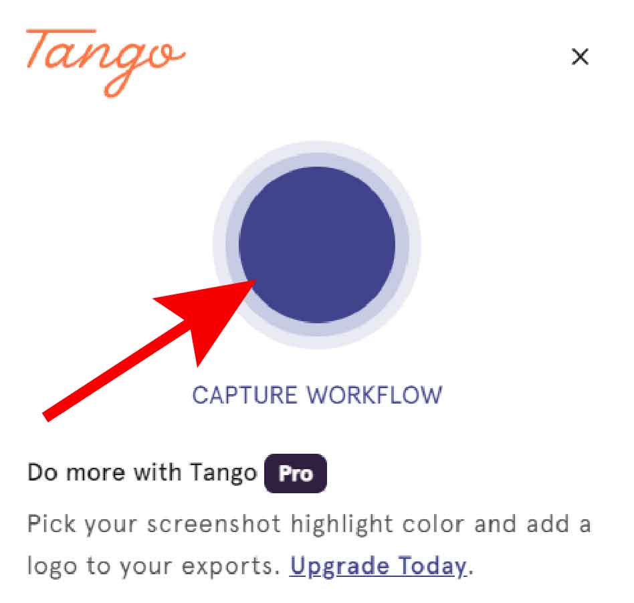634x603 pixels.
Task: Click the logo to your exports text
Action: pyautogui.click(x=154, y=566)
